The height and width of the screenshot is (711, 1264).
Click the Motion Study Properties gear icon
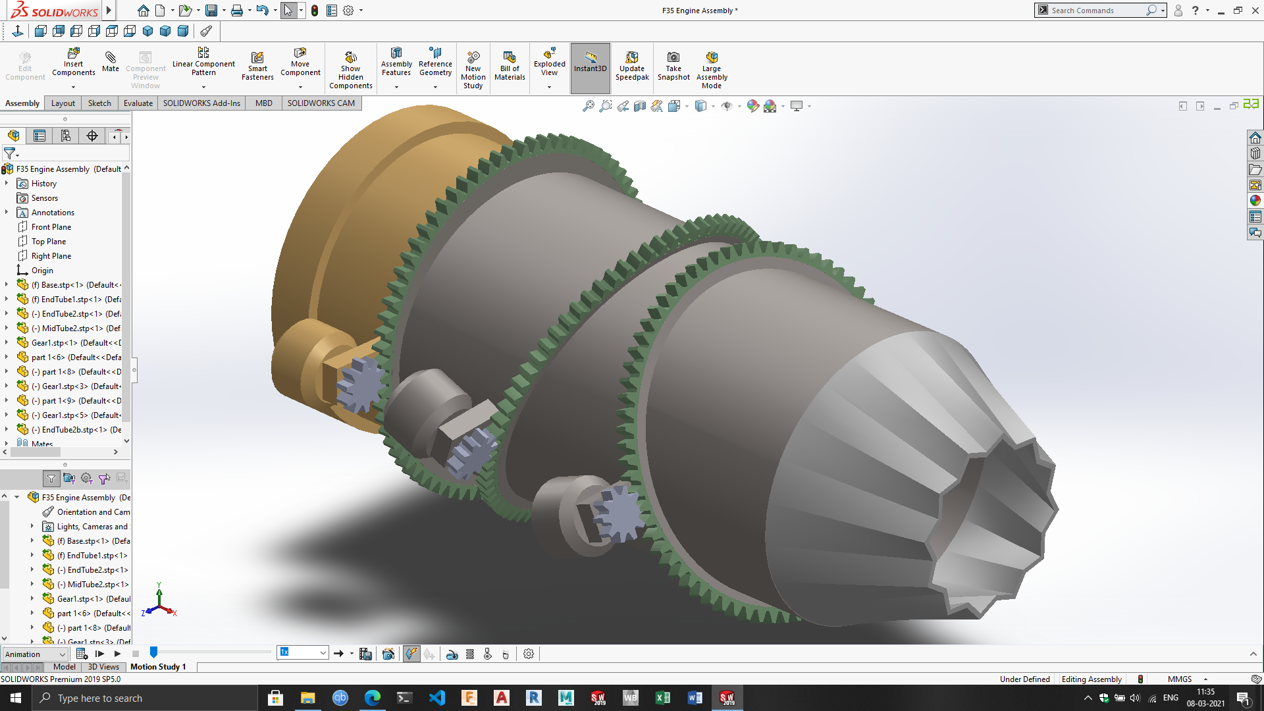[529, 654]
